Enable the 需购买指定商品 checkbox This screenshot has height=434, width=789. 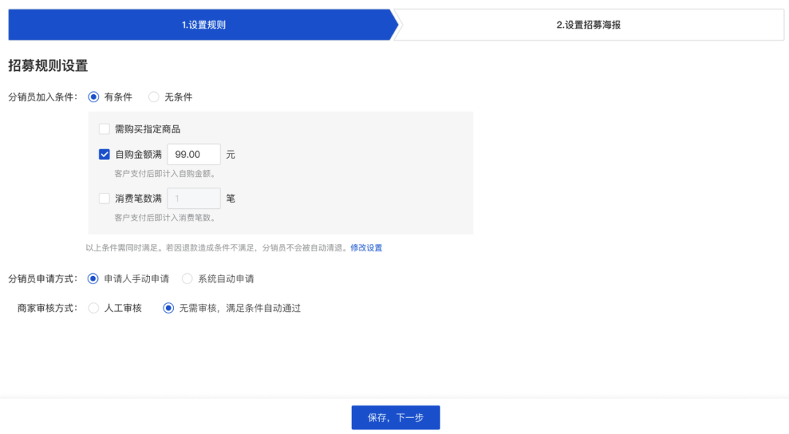pos(104,128)
